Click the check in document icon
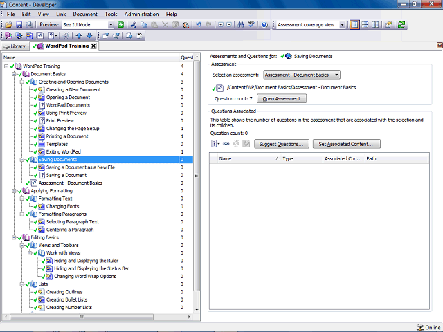Image resolution: width=443 pixels, height=332 pixels. pos(106,35)
